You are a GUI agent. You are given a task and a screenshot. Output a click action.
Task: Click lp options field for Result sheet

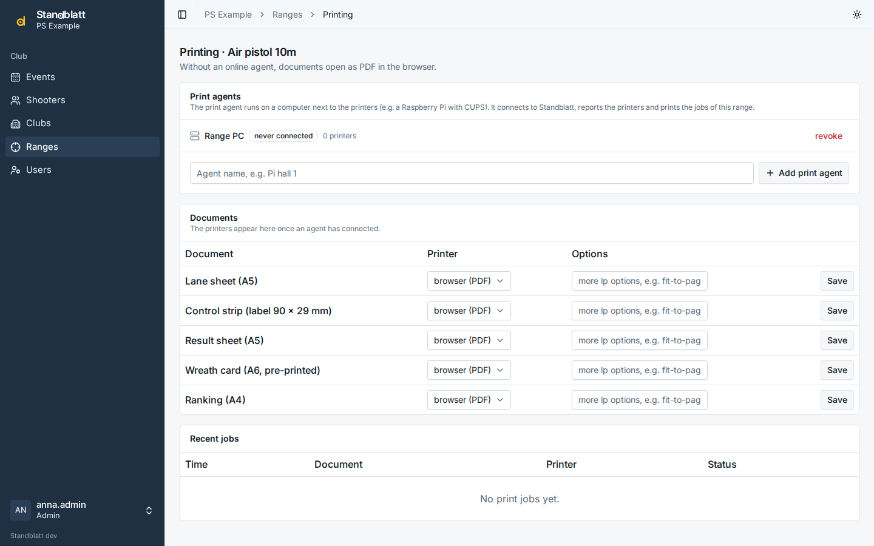[640, 340]
